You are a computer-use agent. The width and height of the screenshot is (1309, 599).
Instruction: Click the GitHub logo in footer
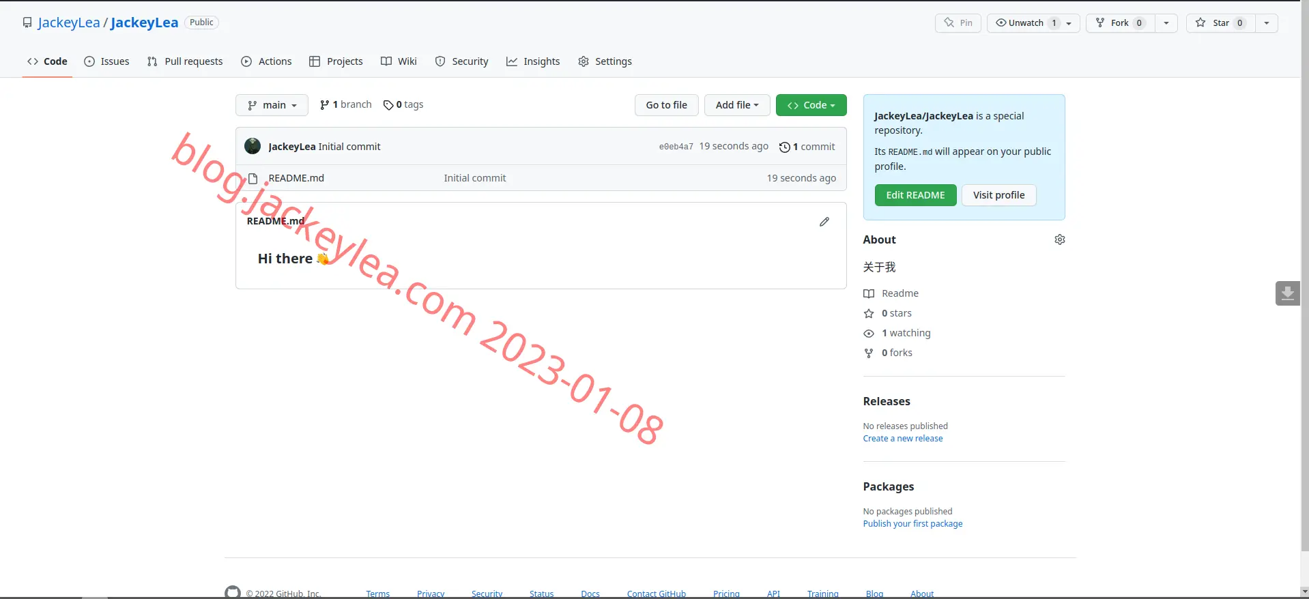coord(233,592)
